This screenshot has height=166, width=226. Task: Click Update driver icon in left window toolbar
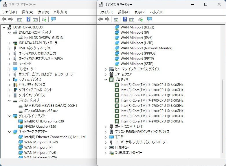click(x=44, y=19)
